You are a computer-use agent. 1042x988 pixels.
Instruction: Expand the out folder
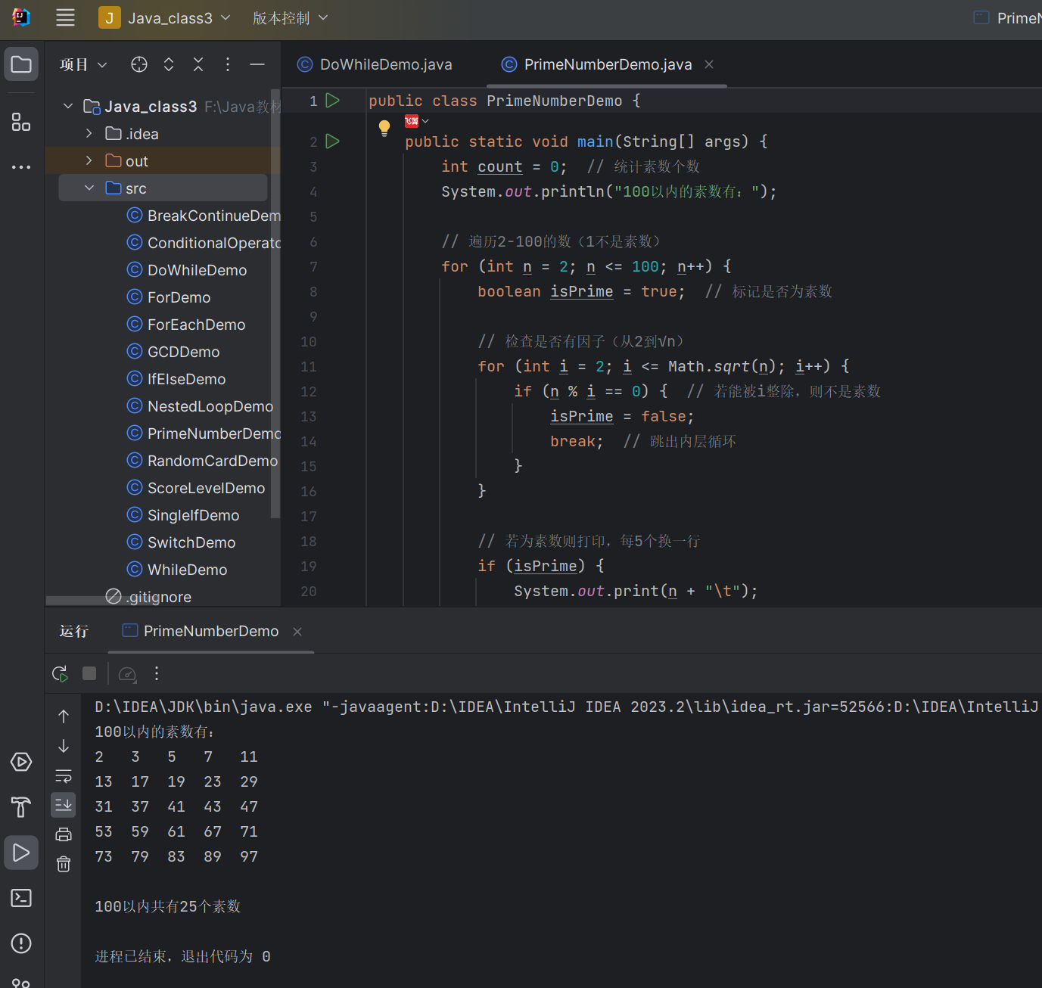pyautogui.click(x=89, y=161)
